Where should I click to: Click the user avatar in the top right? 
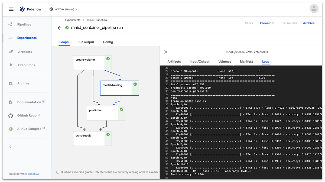tap(314, 8)
